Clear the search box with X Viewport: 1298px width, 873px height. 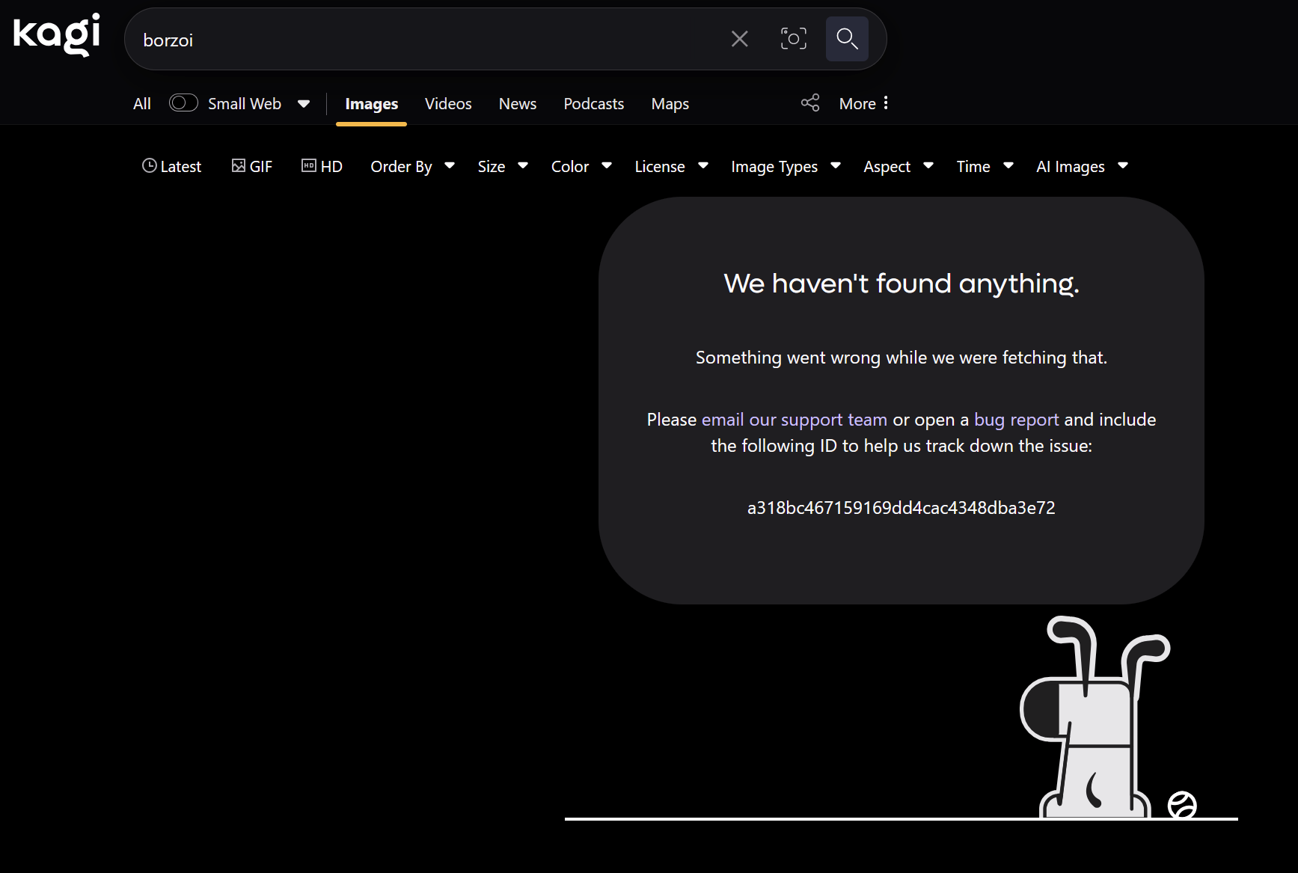click(x=739, y=39)
